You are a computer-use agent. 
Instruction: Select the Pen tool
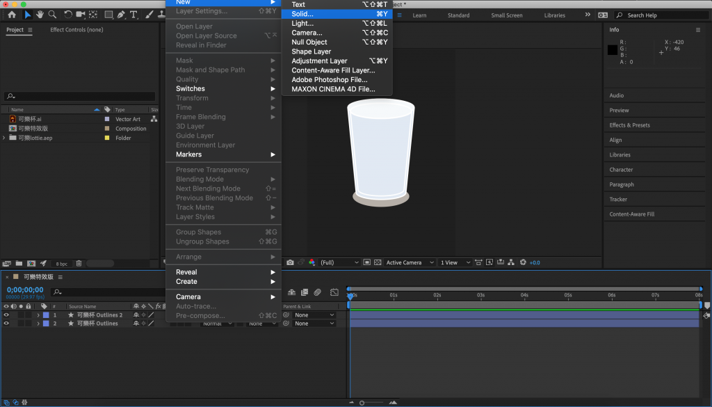point(121,14)
